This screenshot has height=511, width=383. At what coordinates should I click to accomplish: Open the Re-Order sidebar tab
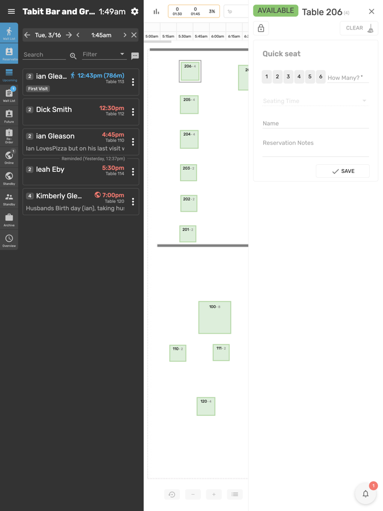[x=9, y=136]
